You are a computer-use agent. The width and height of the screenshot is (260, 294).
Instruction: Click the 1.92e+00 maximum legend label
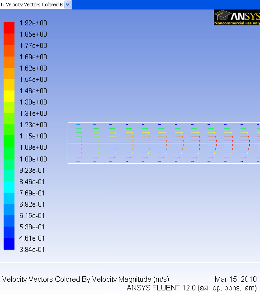(x=33, y=23)
